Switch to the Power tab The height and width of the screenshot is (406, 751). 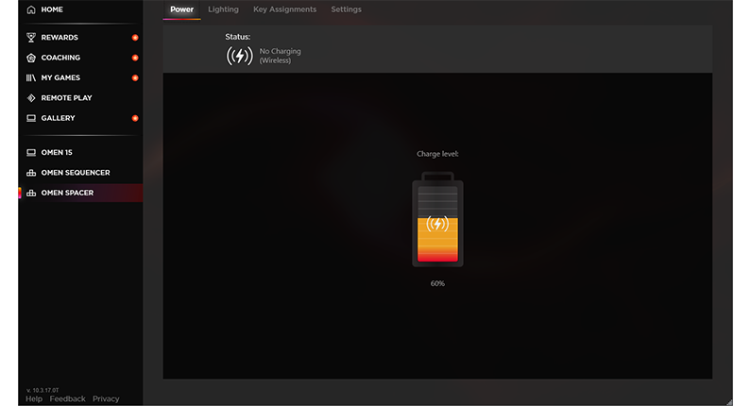(182, 9)
